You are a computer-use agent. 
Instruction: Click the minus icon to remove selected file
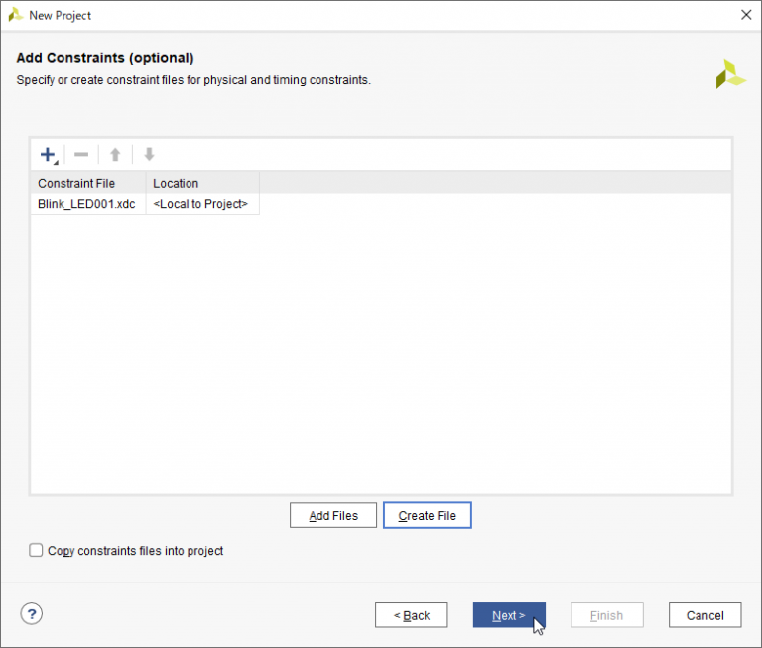(81, 155)
